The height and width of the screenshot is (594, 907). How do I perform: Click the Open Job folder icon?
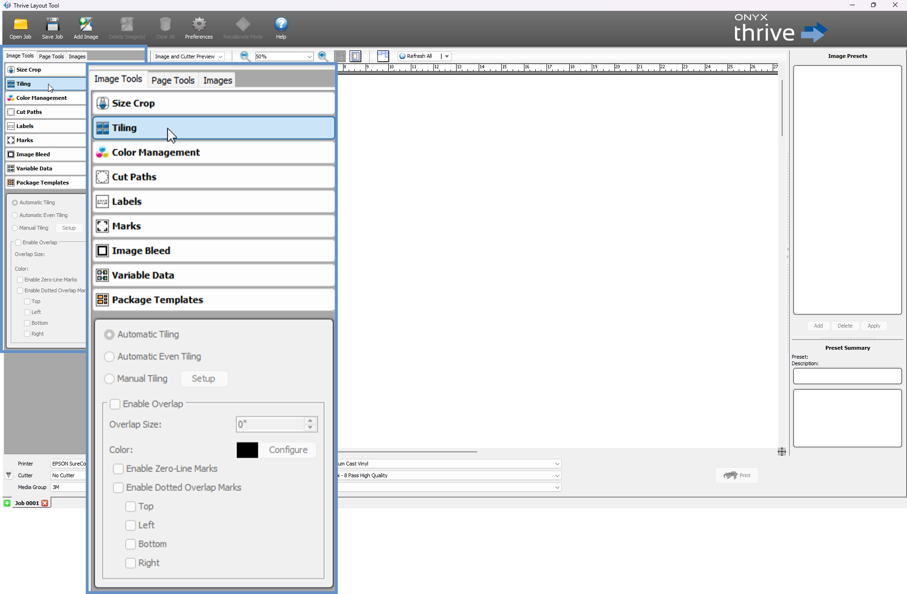click(x=20, y=24)
